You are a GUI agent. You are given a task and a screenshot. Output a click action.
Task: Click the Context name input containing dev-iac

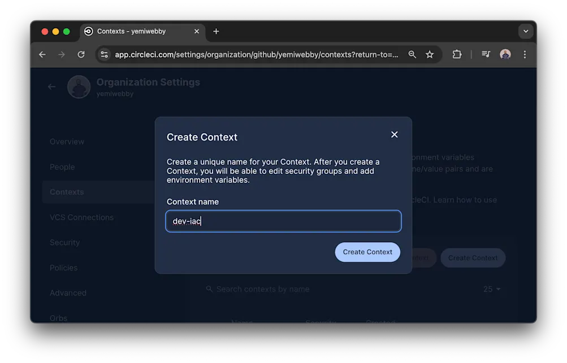tap(283, 221)
